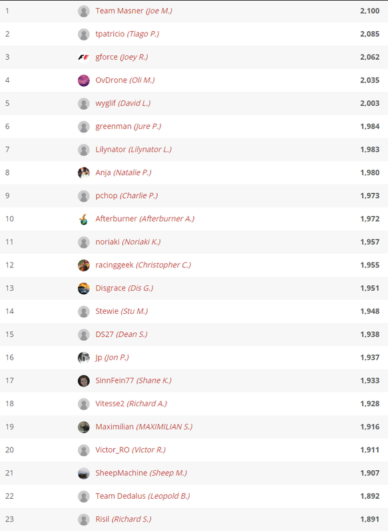Image resolution: width=388 pixels, height=532 pixels.
Task: Click Lilynator (Lilynator L.) name link
Action: tap(133, 149)
